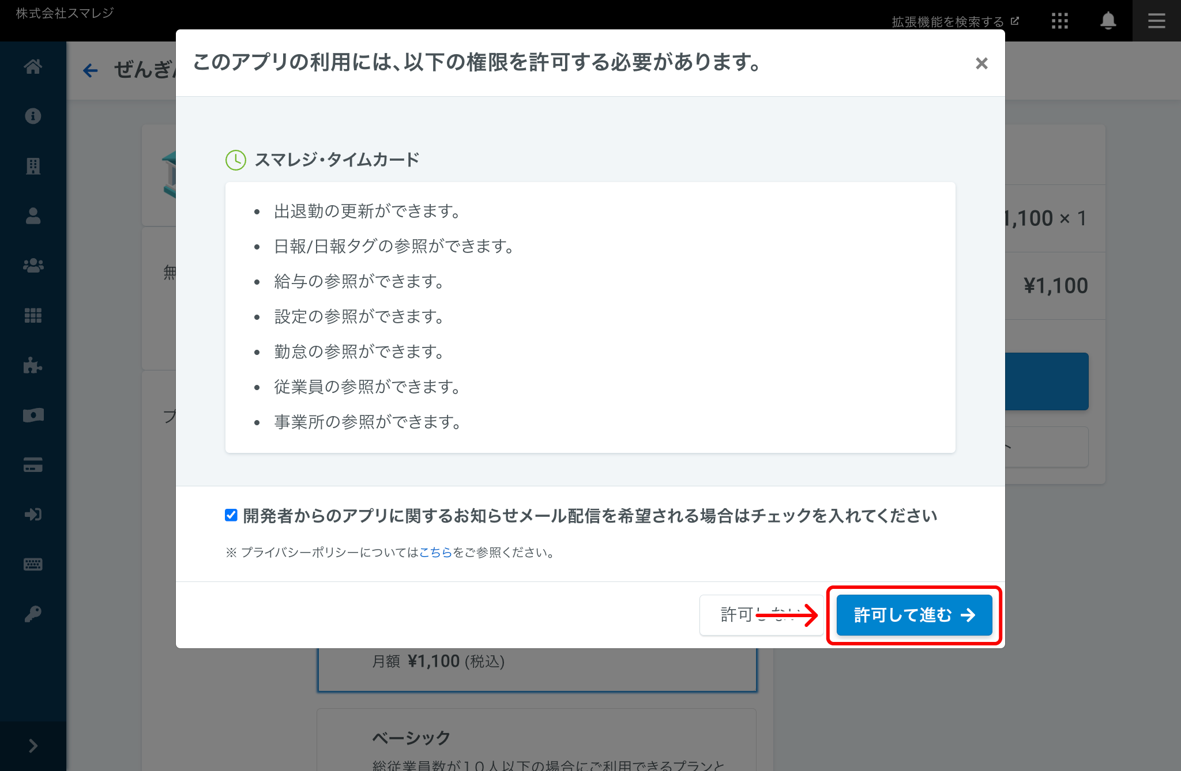Open the building icon in sidebar

33,166
